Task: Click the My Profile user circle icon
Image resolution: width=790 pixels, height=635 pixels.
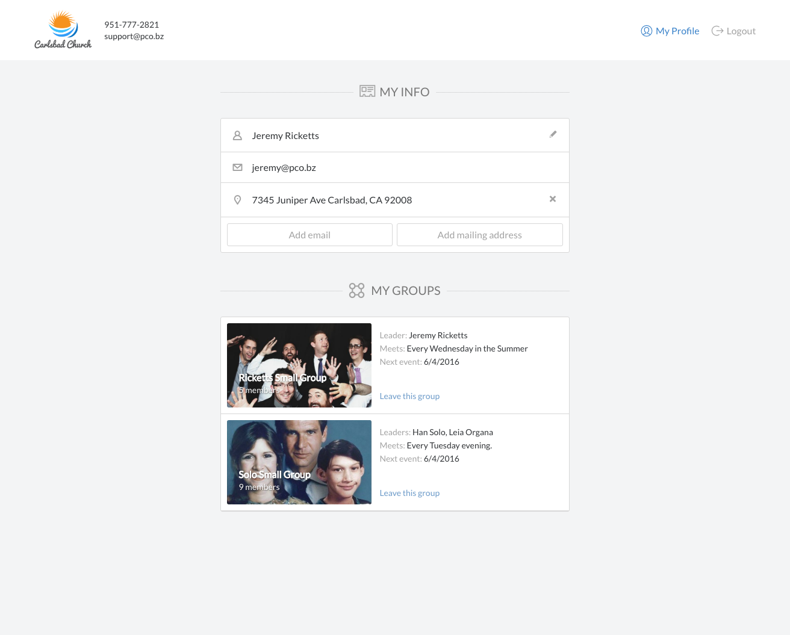Action: [646, 31]
